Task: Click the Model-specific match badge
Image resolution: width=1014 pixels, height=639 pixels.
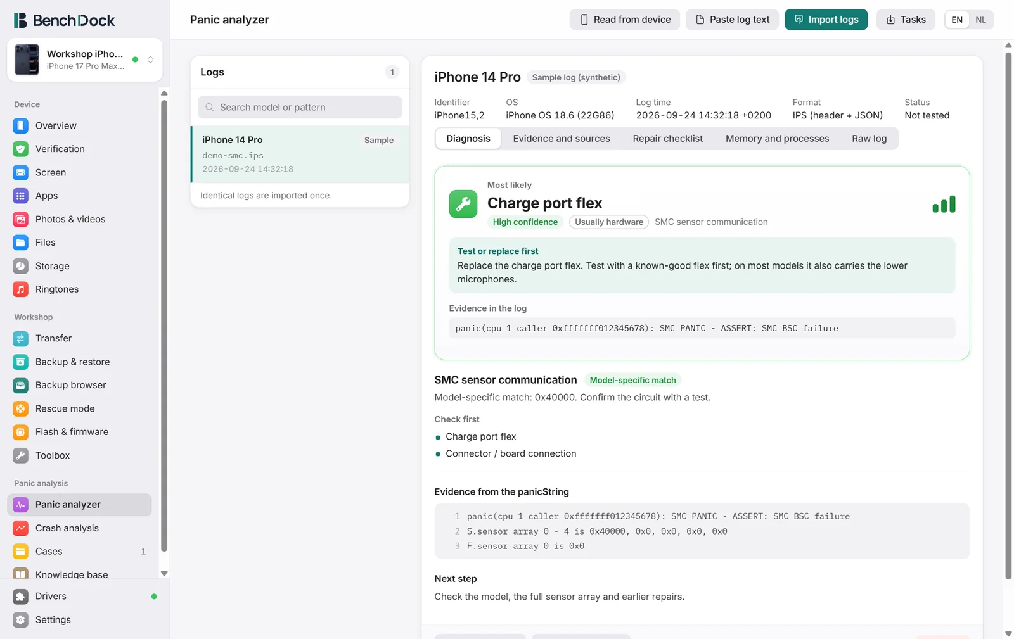Action: tap(632, 380)
